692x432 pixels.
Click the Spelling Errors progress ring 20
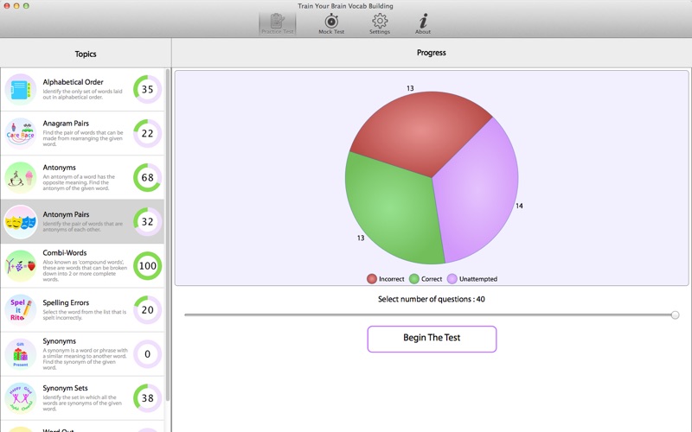pos(147,310)
